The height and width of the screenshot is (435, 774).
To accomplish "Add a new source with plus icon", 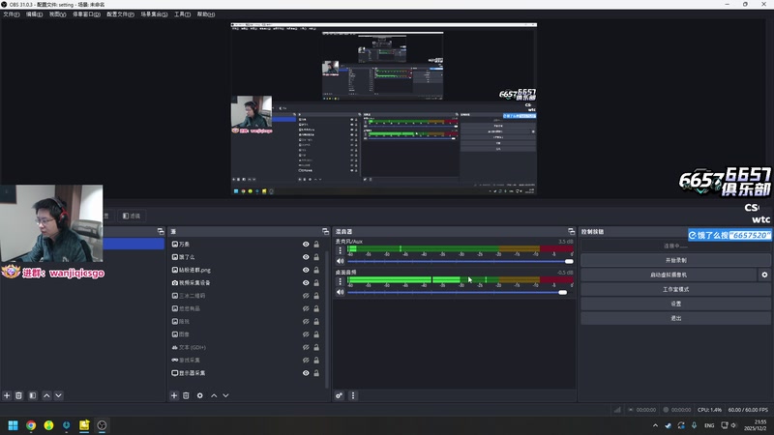I will pyautogui.click(x=174, y=395).
